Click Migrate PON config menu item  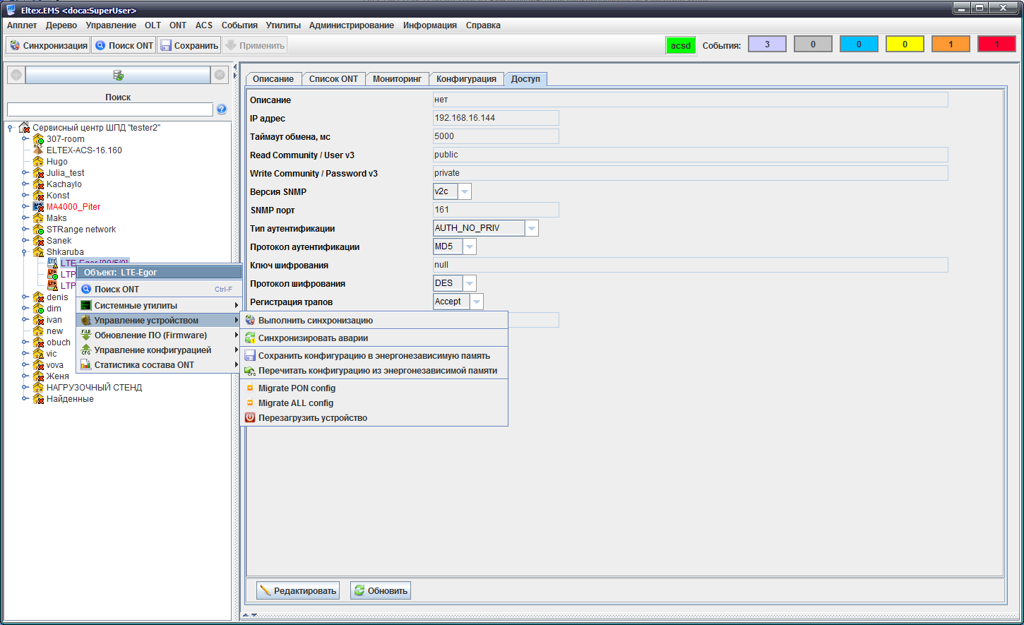(297, 388)
